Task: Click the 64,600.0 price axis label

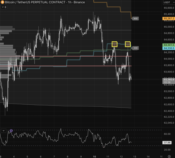Action: [169, 40]
